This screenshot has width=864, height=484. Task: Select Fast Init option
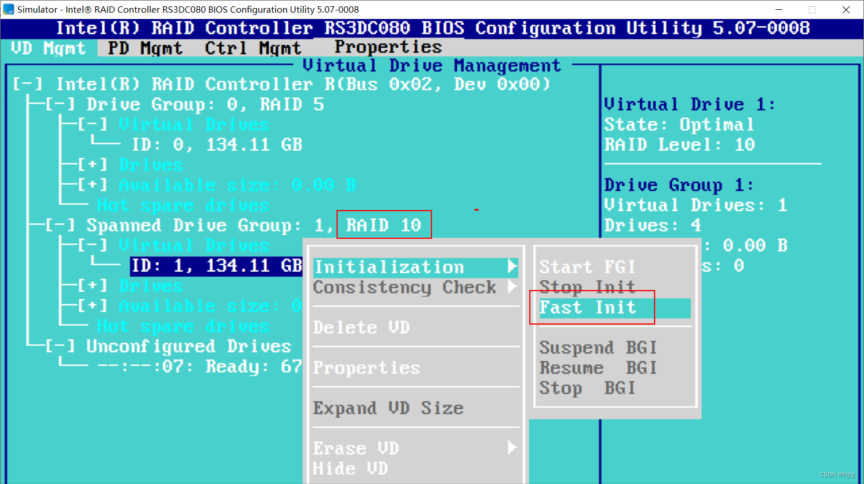pyautogui.click(x=615, y=308)
